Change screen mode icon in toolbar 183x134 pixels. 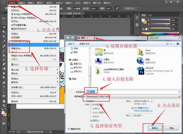point(4,123)
